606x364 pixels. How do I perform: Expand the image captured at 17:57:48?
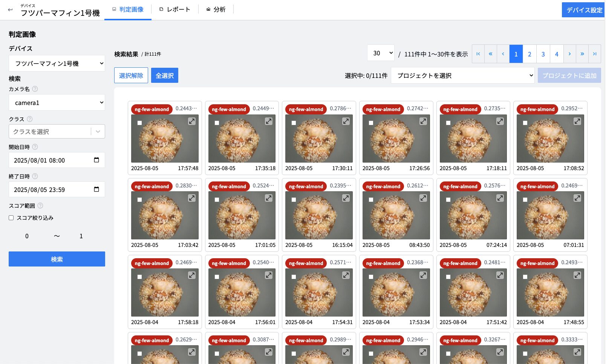(192, 121)
